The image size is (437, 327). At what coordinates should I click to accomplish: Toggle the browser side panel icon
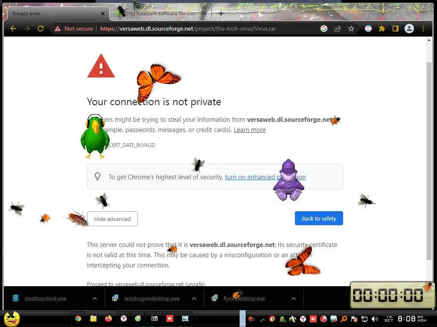coord(395,29)
